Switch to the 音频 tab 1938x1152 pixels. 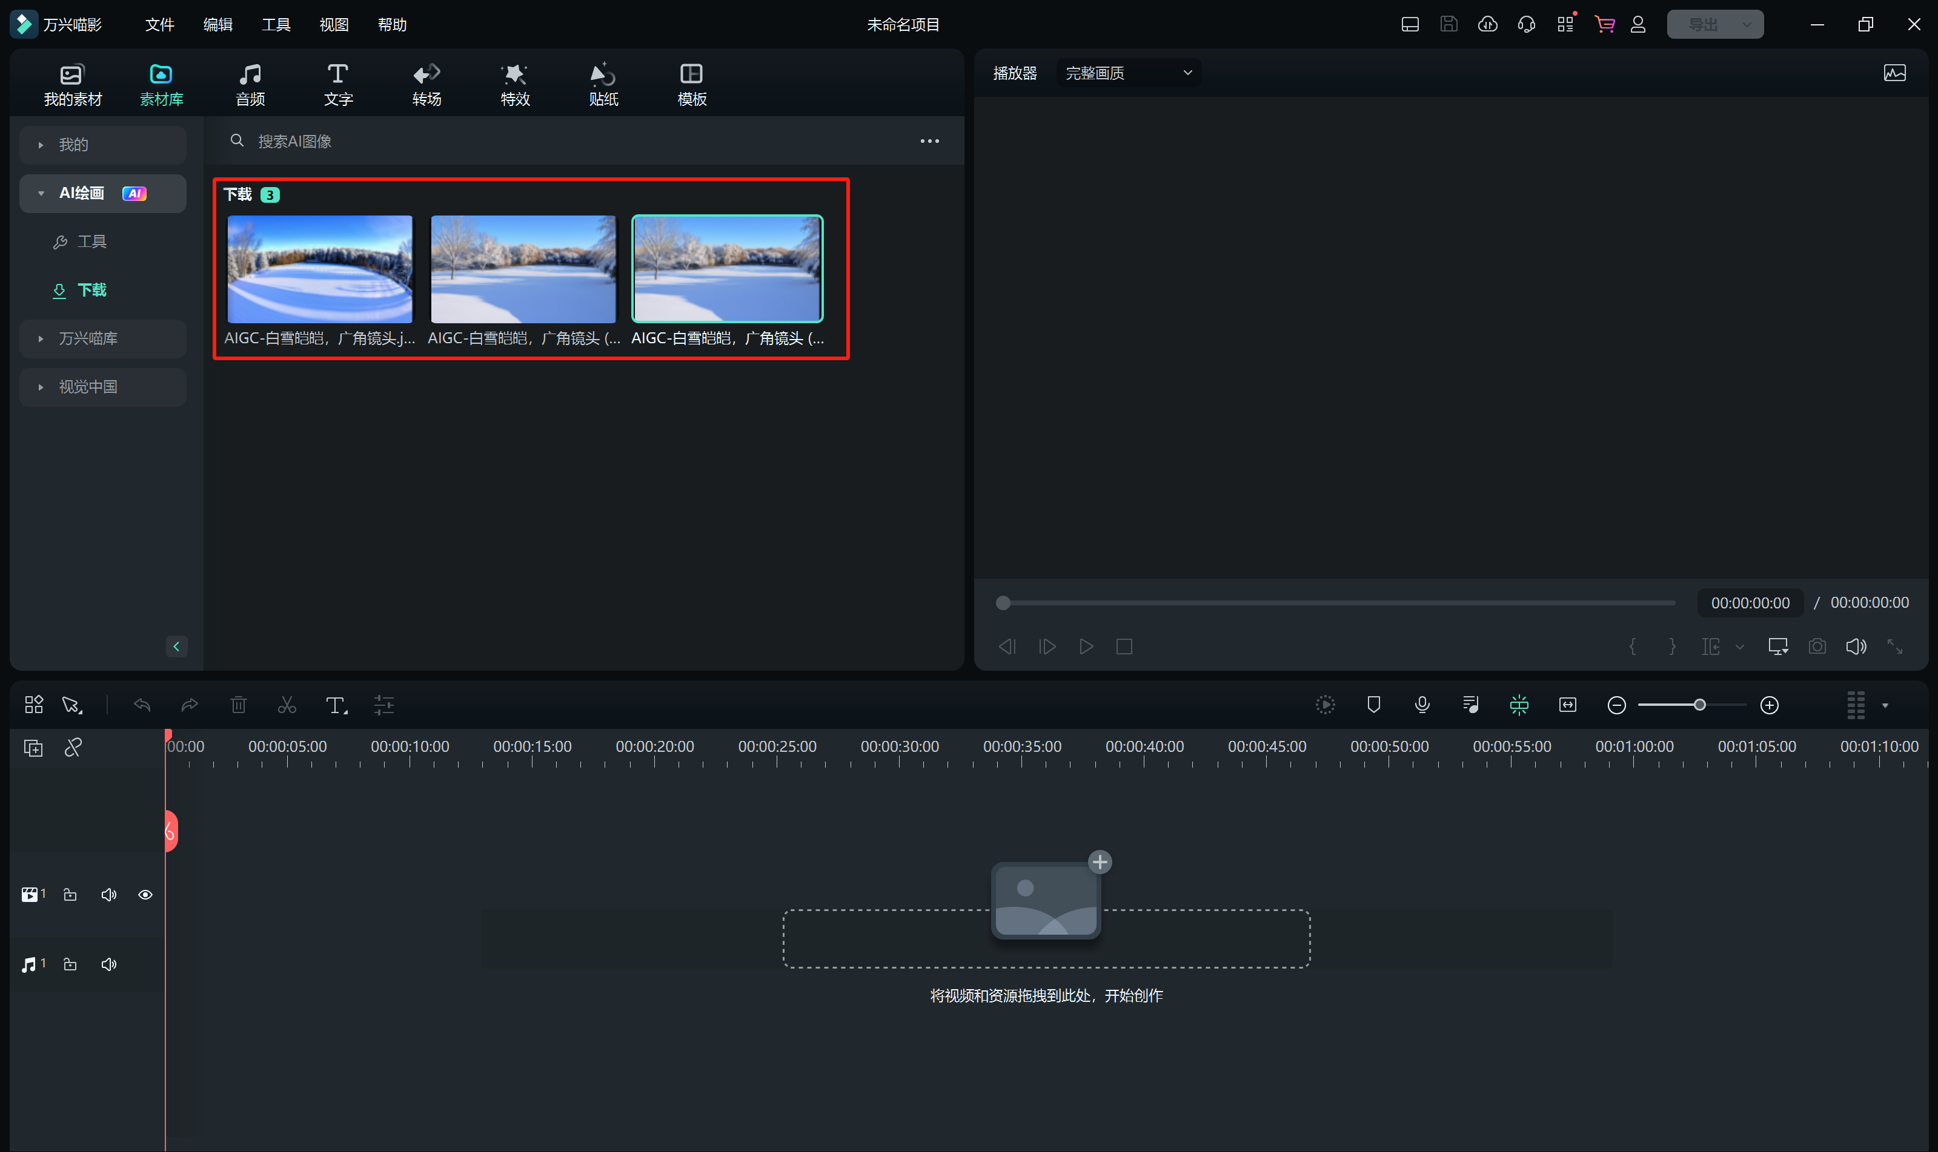point(250,84)
